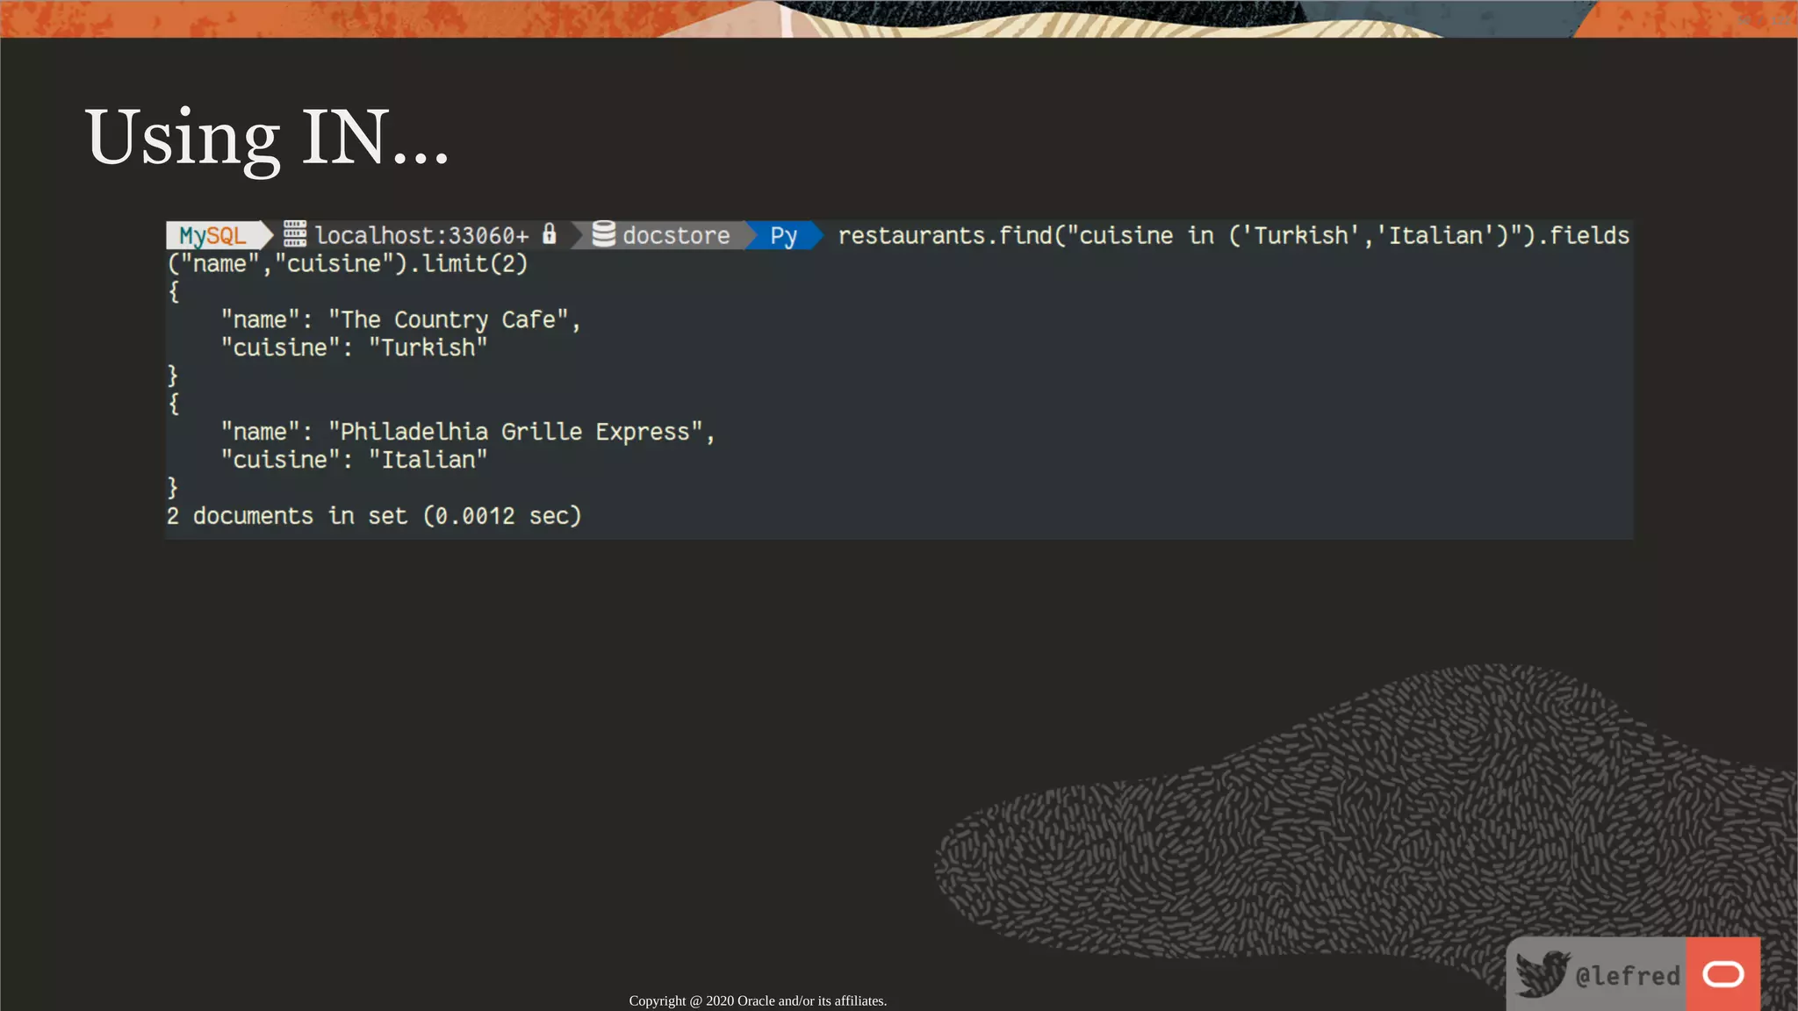This screenshot has width=1798, height=1011.
Task: Click the "cuisine": "Italian" result line
Action: point(354,460)
